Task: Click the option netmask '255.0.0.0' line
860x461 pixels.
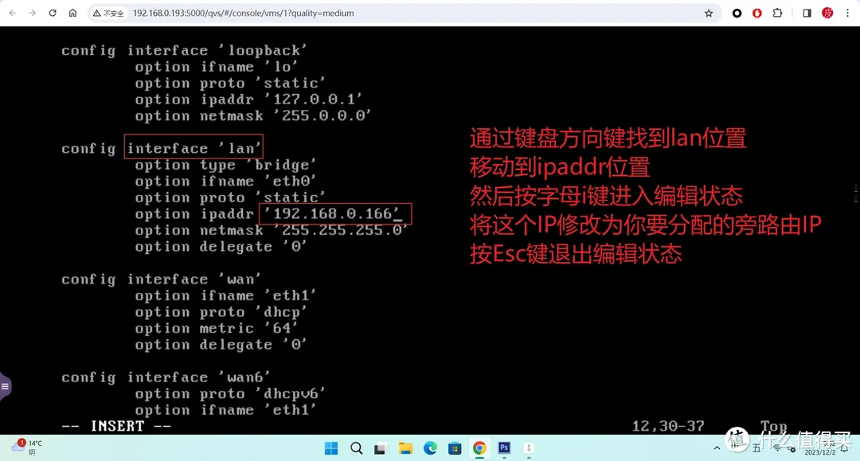Action: coord(253,116)
